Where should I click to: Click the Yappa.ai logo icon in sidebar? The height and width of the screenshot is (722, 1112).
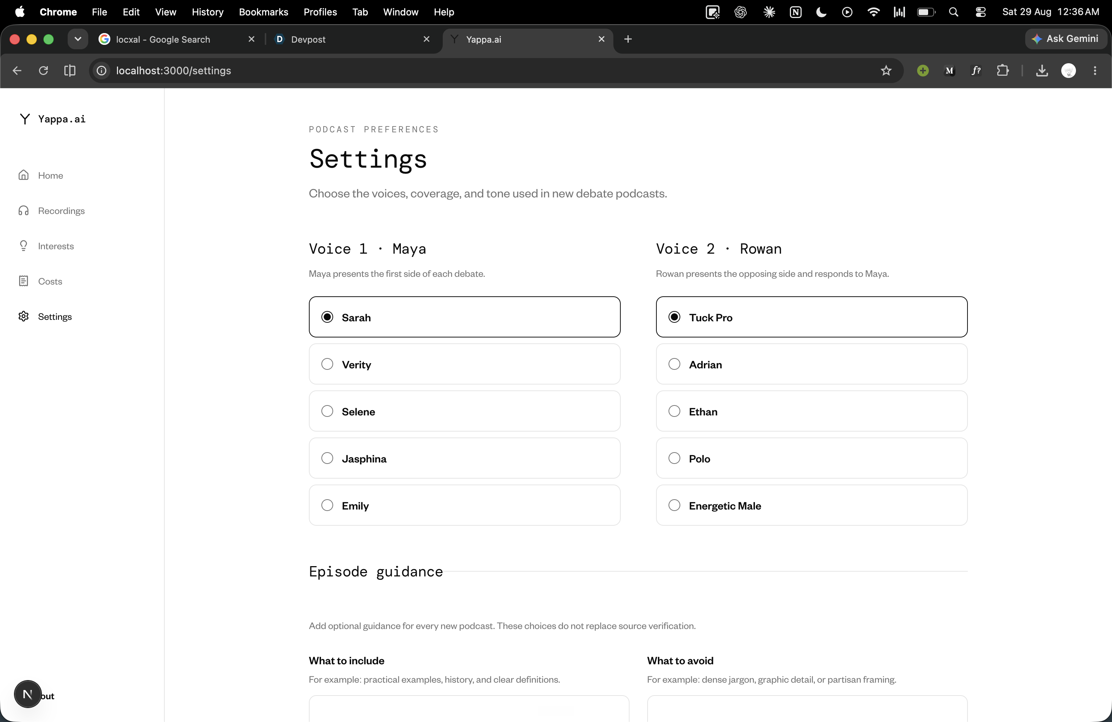coord(25,119)
